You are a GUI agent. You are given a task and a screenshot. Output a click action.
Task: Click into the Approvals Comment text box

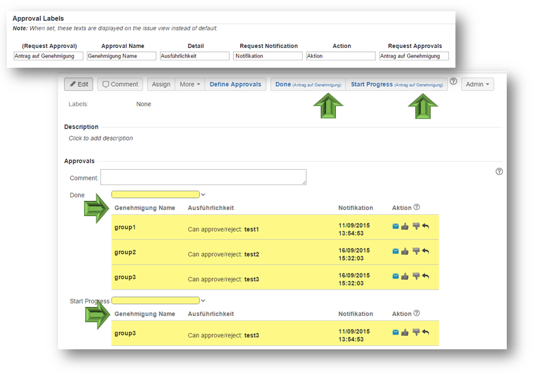point(203,177)
